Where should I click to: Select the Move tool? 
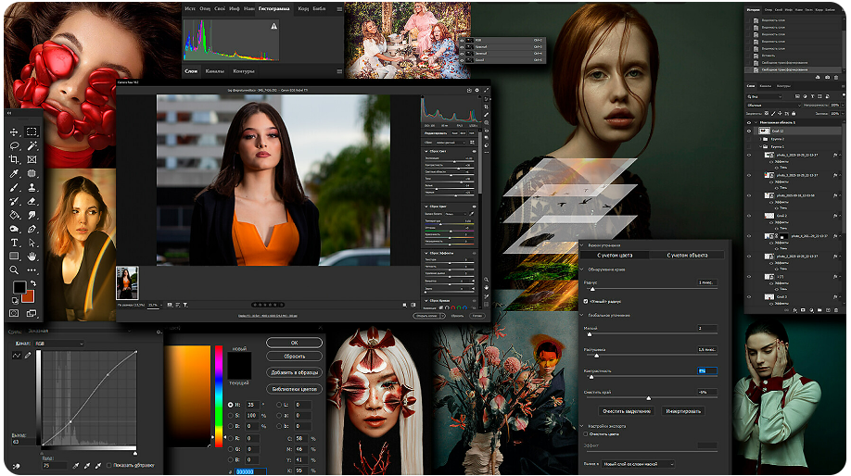15,132
